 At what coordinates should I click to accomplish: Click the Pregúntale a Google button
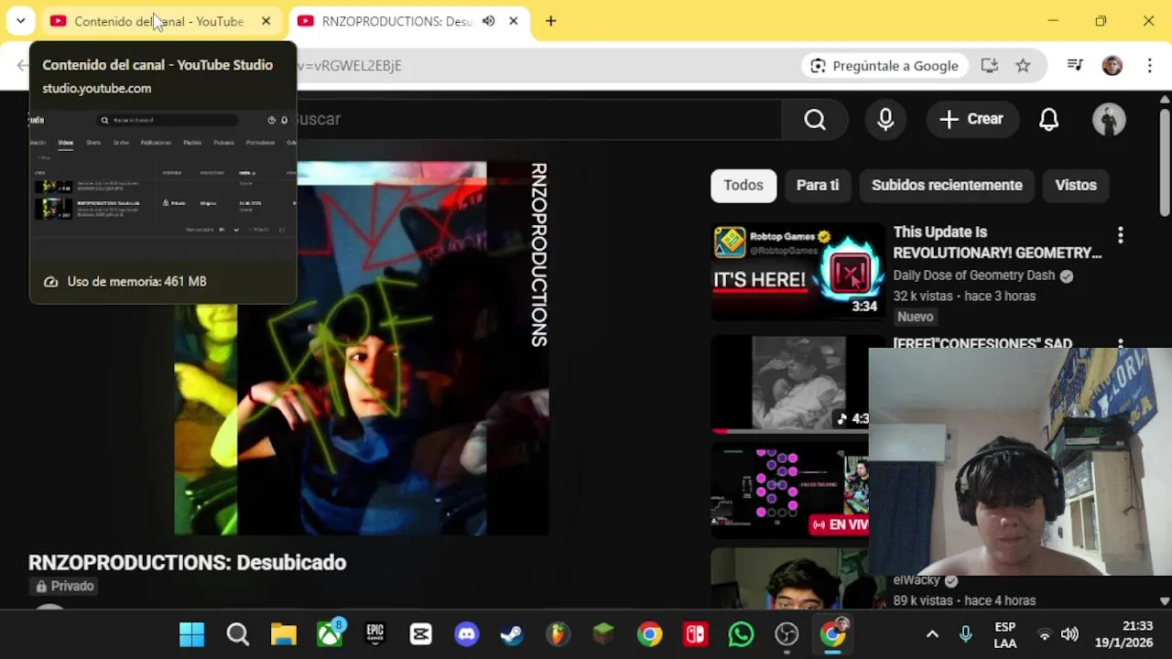pyautogui.click(x=884, y=65)
